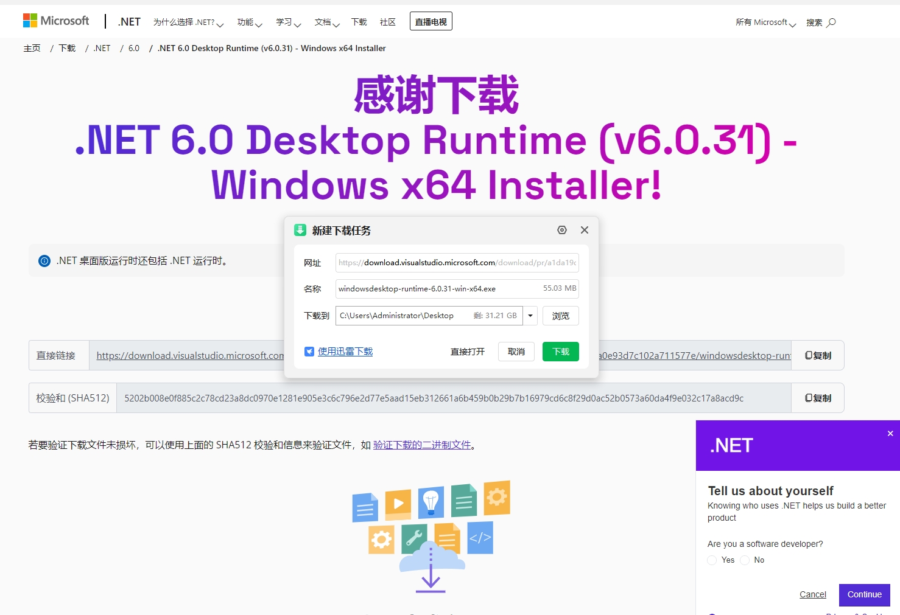This screenshot has height=615, width=900.
Task: Click 使用迅雷下载 link
Action: 345,352
